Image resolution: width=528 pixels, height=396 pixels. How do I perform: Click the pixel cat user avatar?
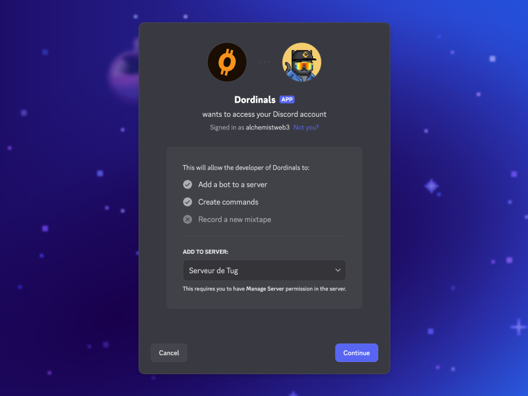click(302, 62)
